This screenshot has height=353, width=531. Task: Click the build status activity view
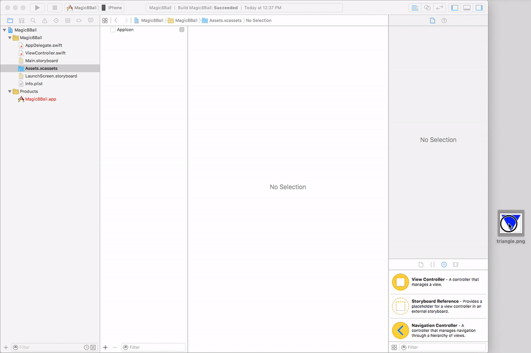[x=244, y=7]
